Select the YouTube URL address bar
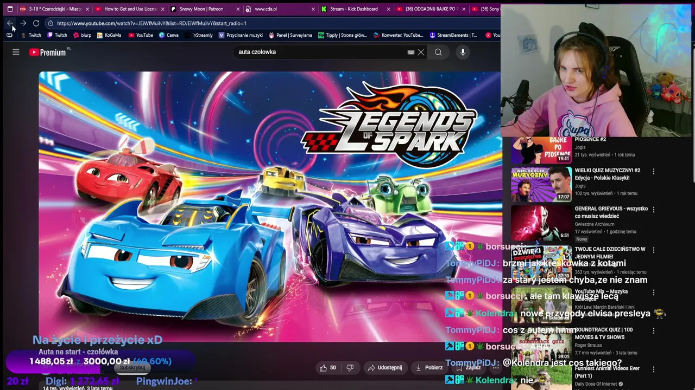Image resolution: width=695 pixels, height=390 pixels. (271, 23)
